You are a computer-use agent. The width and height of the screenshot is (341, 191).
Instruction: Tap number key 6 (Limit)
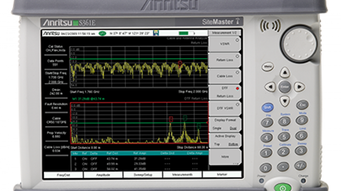point(301,135)
